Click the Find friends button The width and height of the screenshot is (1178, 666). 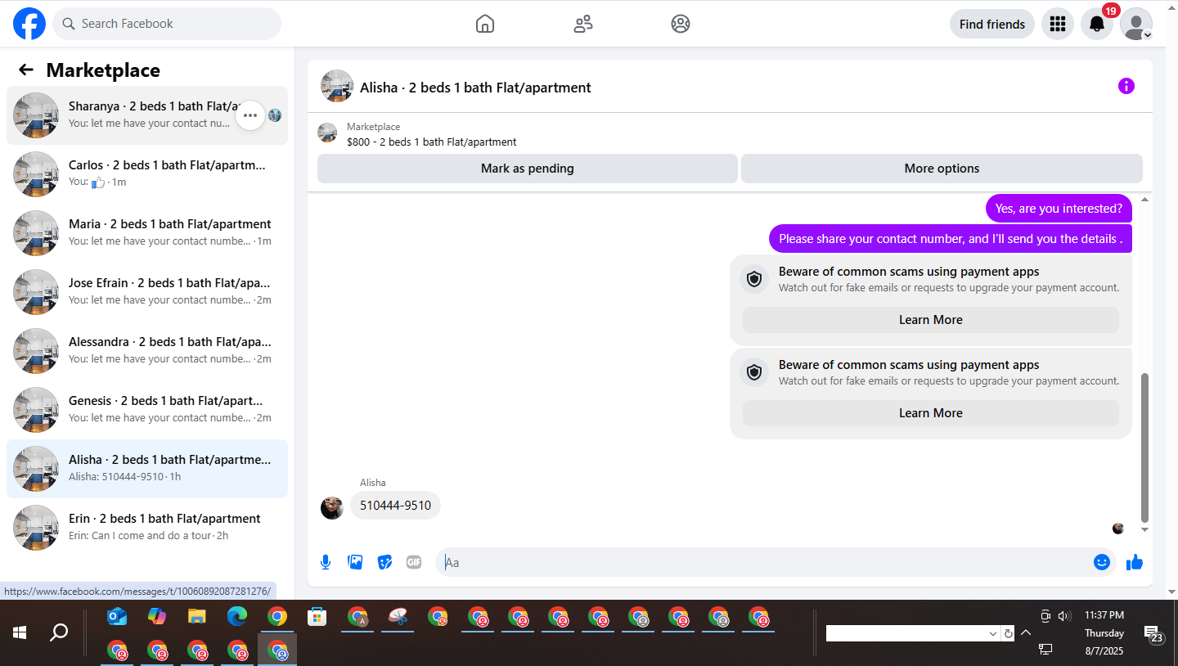click(992, 24)
